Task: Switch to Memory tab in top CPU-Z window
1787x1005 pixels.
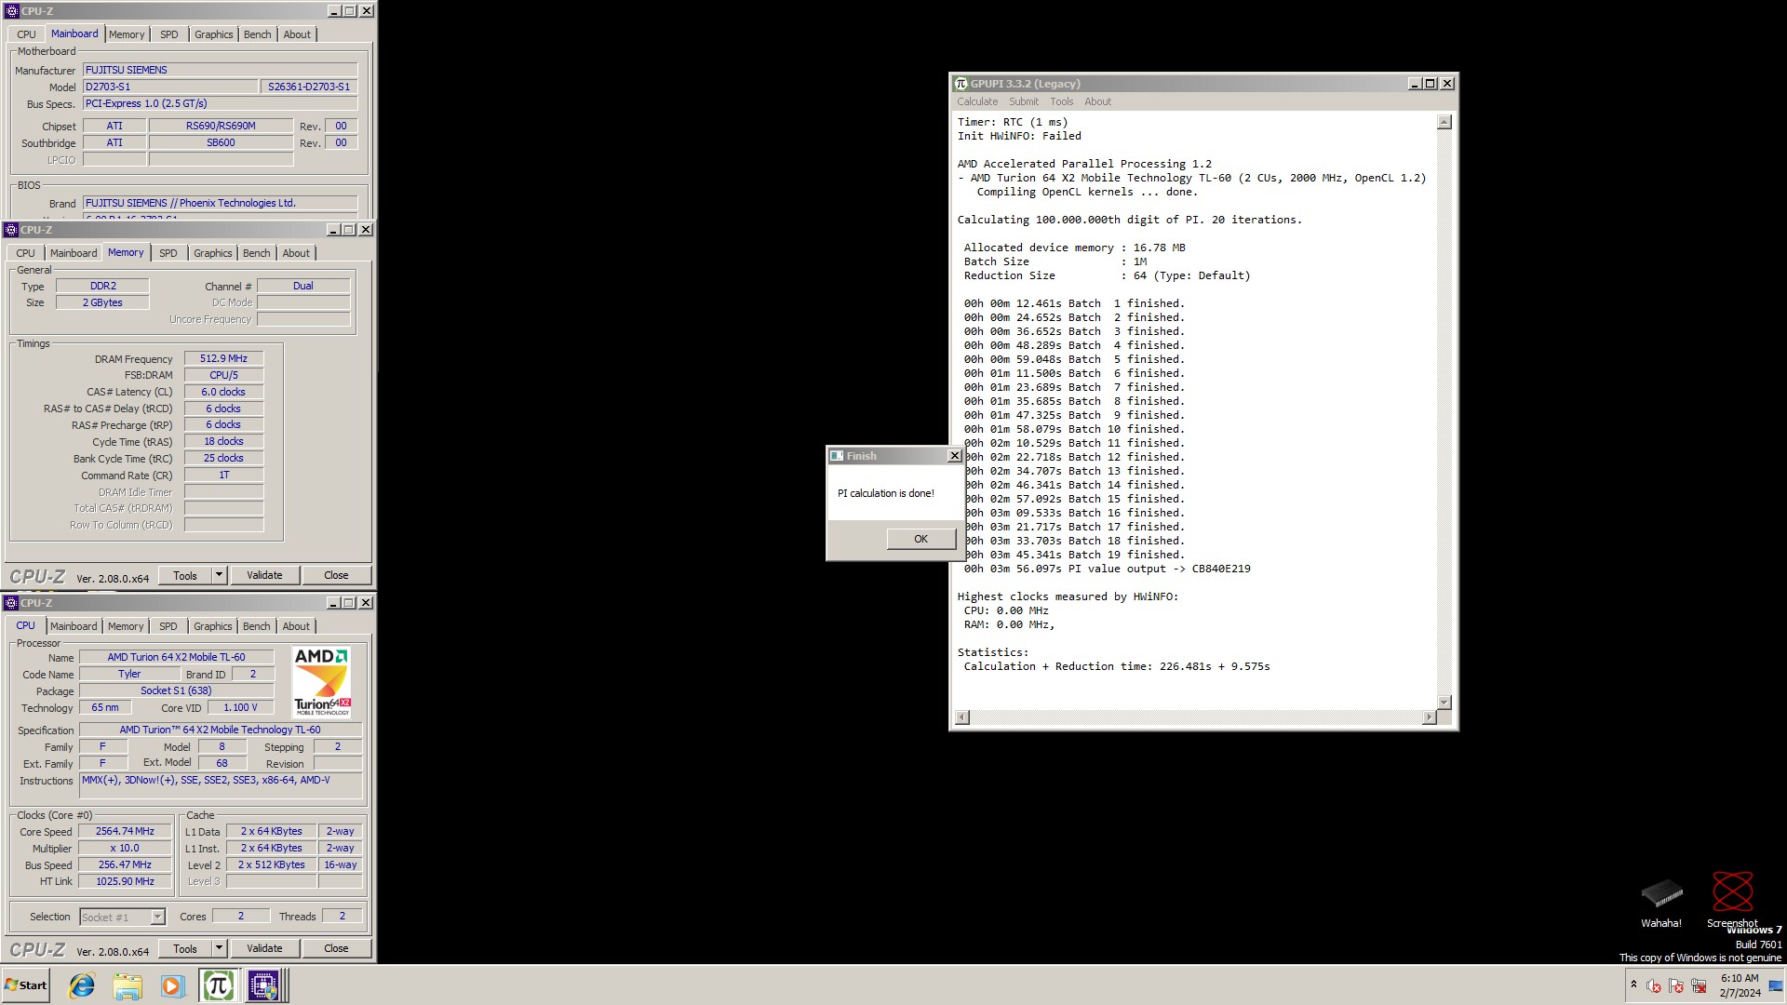Action: (127, 34)
